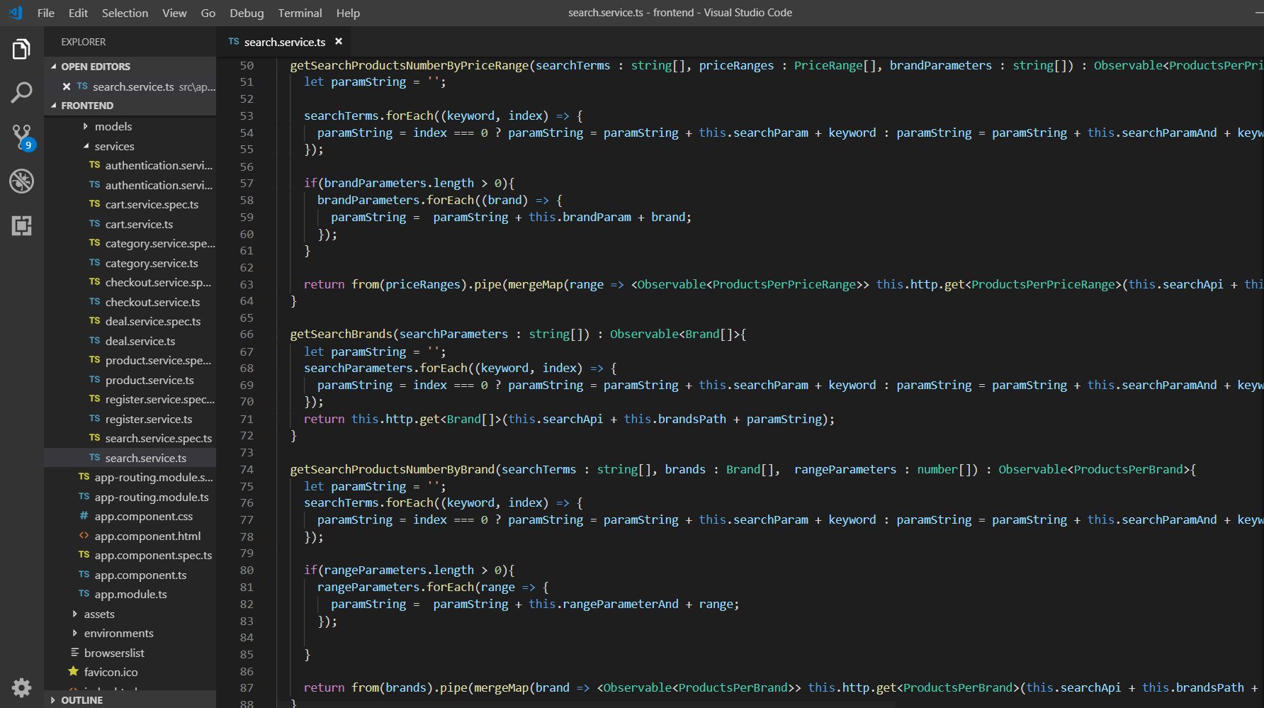Open app.component.spec.ts file

153,555
